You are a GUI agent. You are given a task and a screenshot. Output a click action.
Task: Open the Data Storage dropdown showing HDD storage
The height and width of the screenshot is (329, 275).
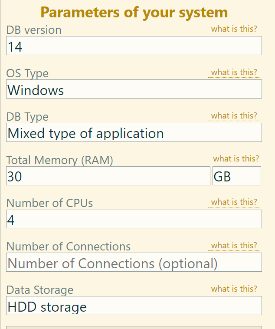[134, 306]
